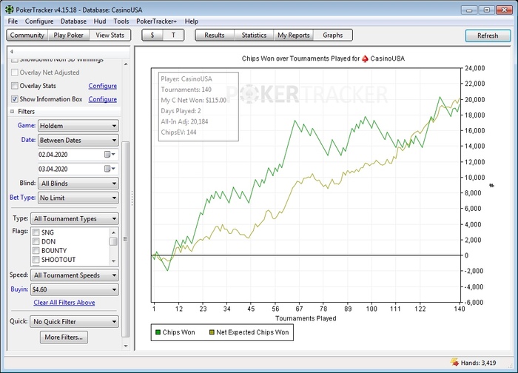Switch to the Statistics tab
518x373 pixels.
pyautogui.click(x=254, y=36)
